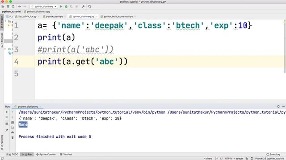The height and width of the screenshot is (160, 286).
Task: Toggle the Run tool window button
Action: click(x=27, y=154)
